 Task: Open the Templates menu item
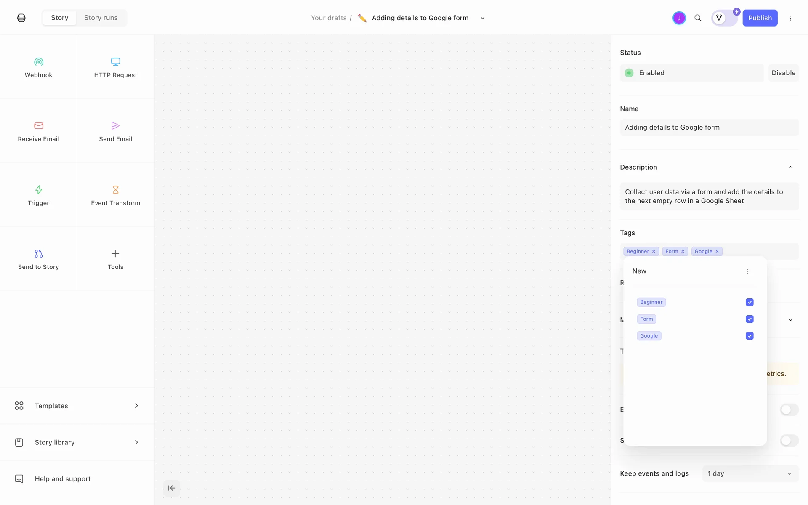pyautogui.click(x=77, y=406)
